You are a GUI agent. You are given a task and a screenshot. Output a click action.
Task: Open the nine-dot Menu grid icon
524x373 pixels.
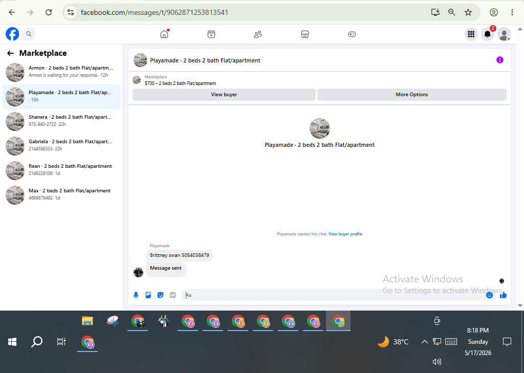pyautogui.click(x=471, y=34)
